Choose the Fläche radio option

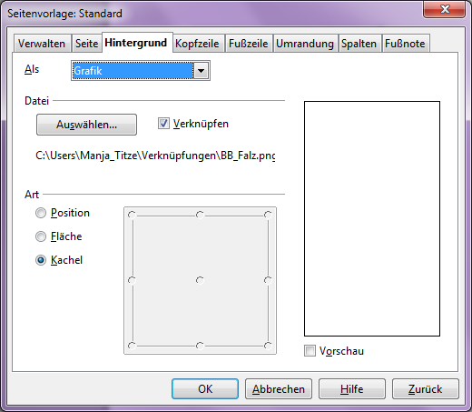[x=41, y=236]
